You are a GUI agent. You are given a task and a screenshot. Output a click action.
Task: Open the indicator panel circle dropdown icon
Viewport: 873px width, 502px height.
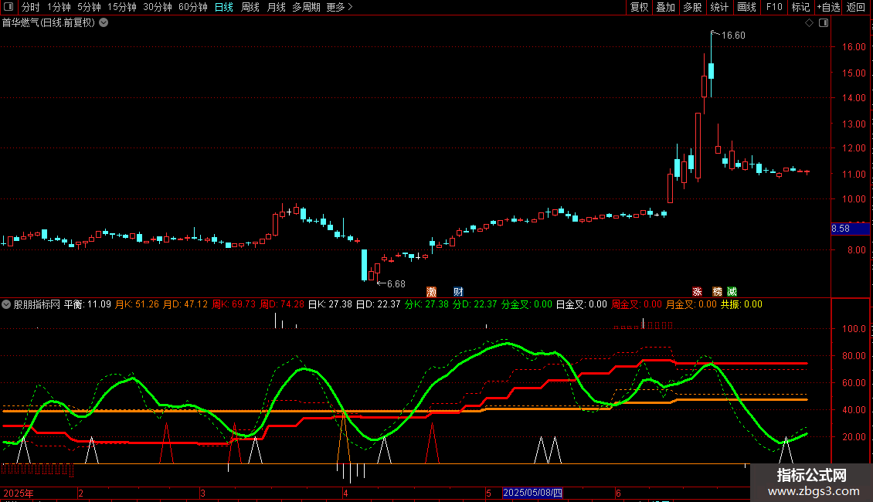tap(6, 304)
